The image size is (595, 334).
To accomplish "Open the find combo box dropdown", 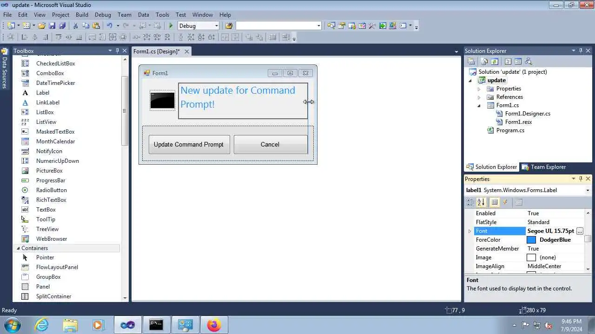I will coord(319,26).
